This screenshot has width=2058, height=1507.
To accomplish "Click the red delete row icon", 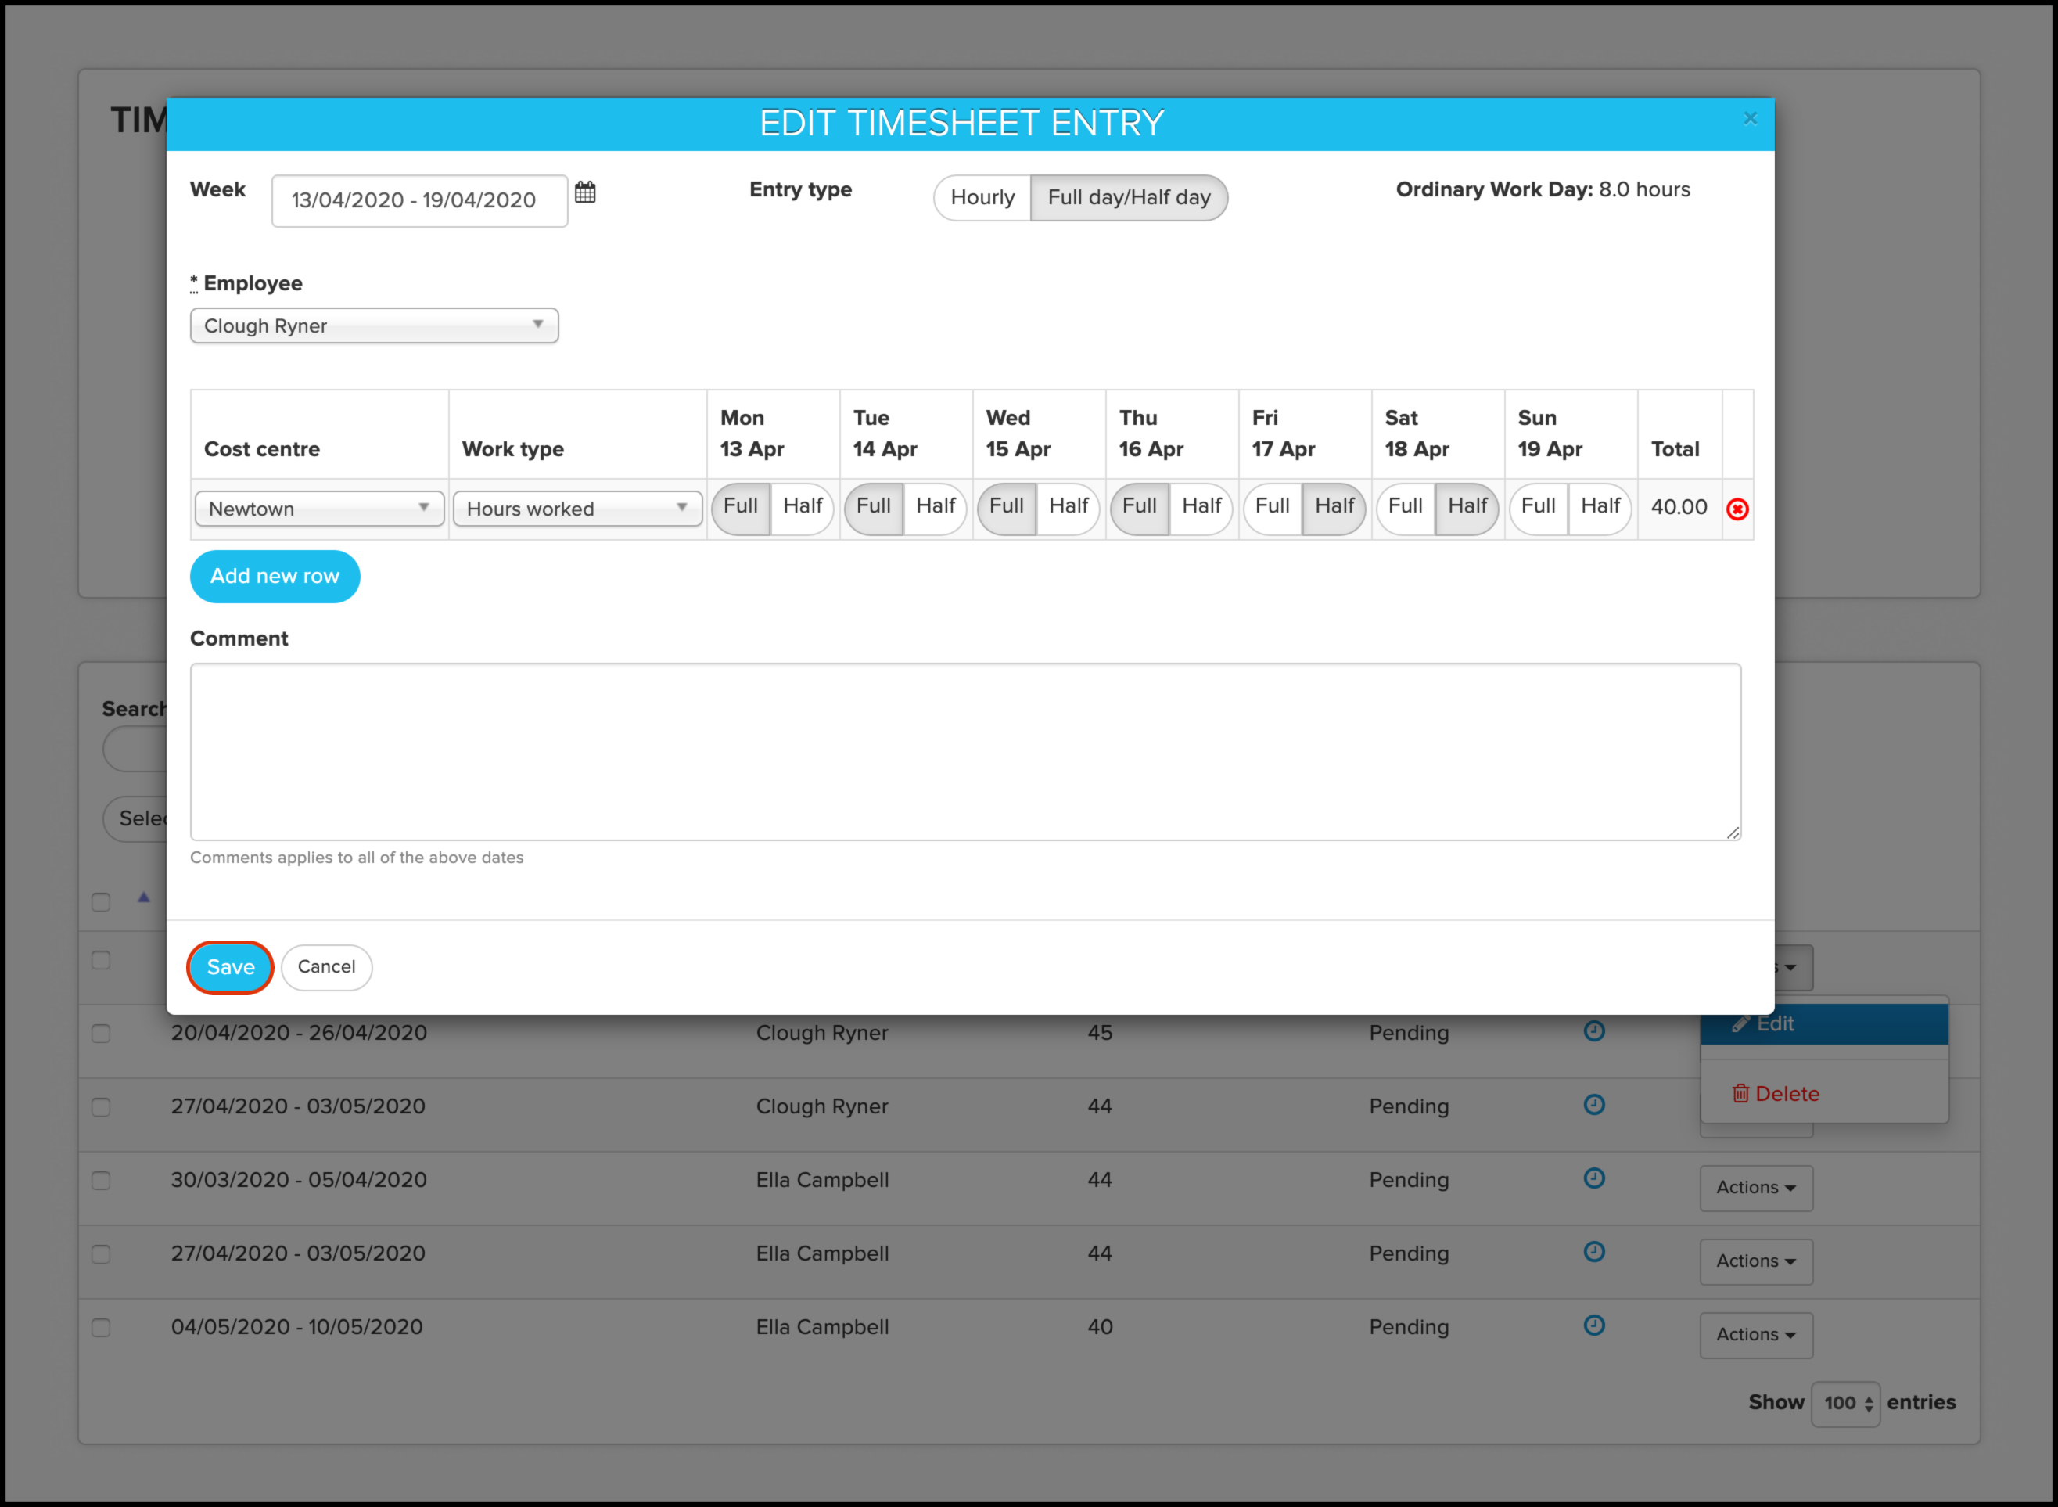I will tap(1737, 509).
